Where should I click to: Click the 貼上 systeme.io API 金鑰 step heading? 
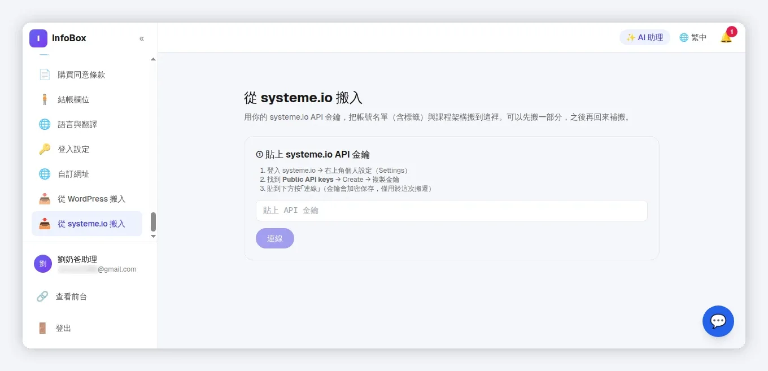point(313,154)
